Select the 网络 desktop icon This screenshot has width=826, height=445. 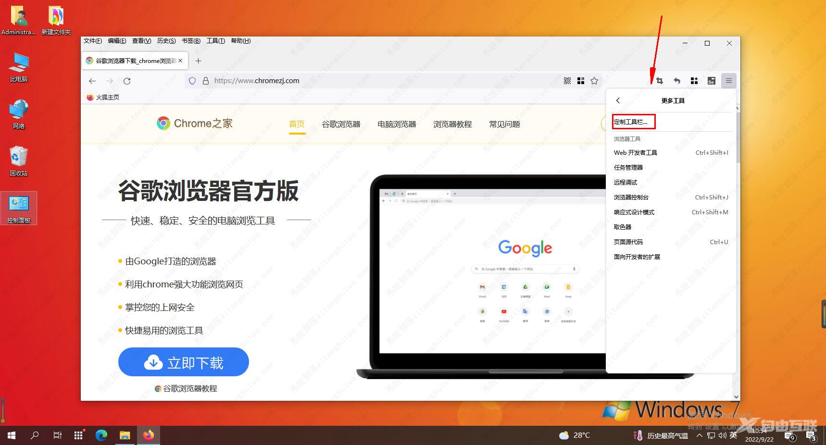tap(19, 114)
